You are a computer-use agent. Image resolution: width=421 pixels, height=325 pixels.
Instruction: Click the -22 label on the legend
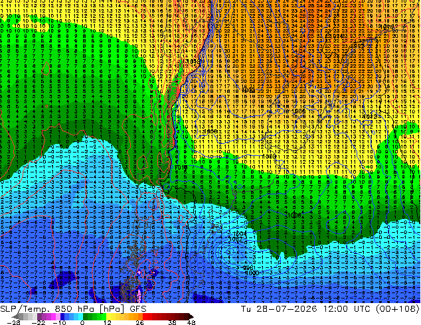pyautogui.click(x=38, y=322)
